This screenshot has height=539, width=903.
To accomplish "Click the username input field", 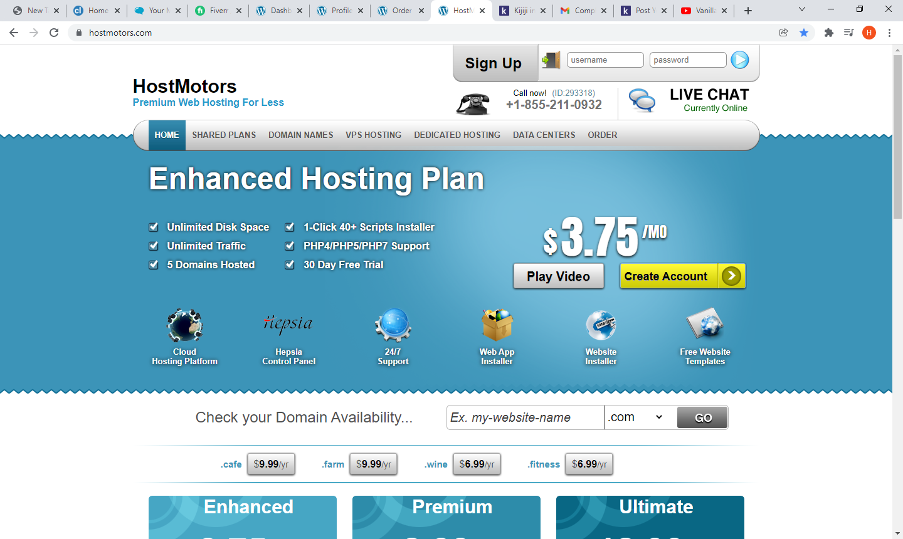I will click(605, 60).
